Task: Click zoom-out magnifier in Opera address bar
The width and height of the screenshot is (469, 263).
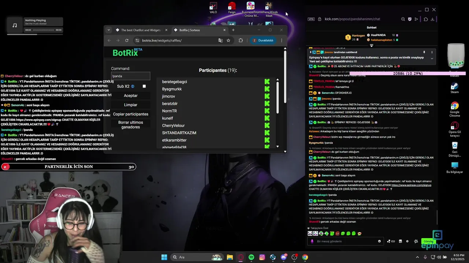Action: click(x=403, y=19)
